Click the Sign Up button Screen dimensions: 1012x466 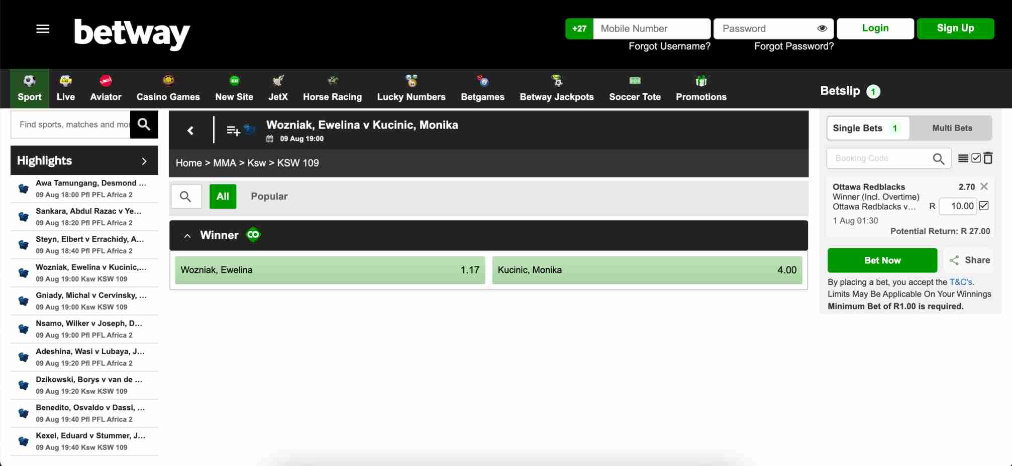pyautogui.click(x=955, y=29)
